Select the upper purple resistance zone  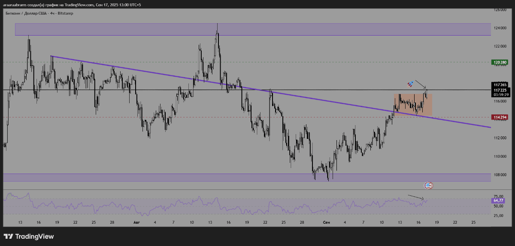(129, 29)
